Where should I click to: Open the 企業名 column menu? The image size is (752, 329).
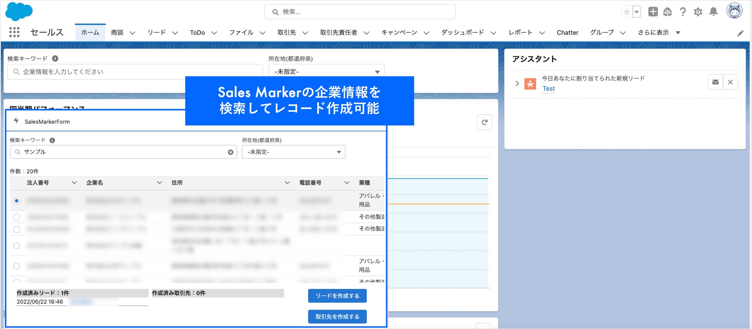pos(159,183)
